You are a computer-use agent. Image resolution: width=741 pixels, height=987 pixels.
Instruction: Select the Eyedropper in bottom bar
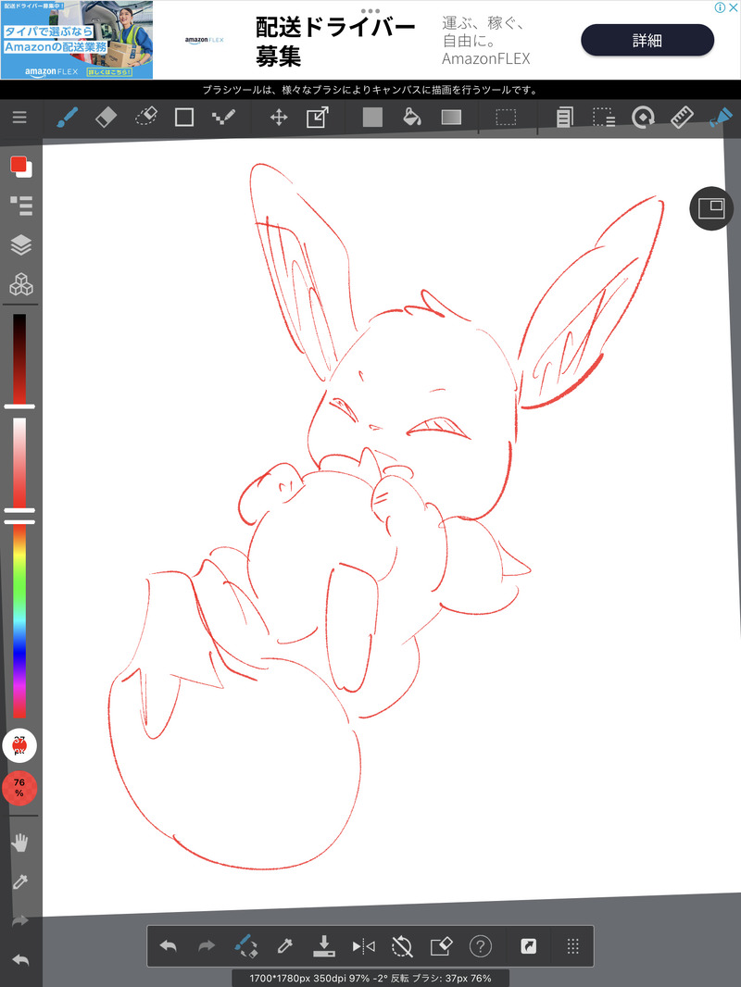coord(284,945)
